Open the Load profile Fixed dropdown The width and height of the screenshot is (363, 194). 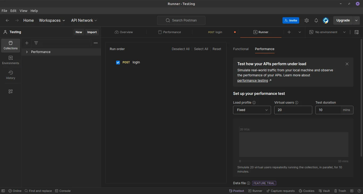coord(252,110)
